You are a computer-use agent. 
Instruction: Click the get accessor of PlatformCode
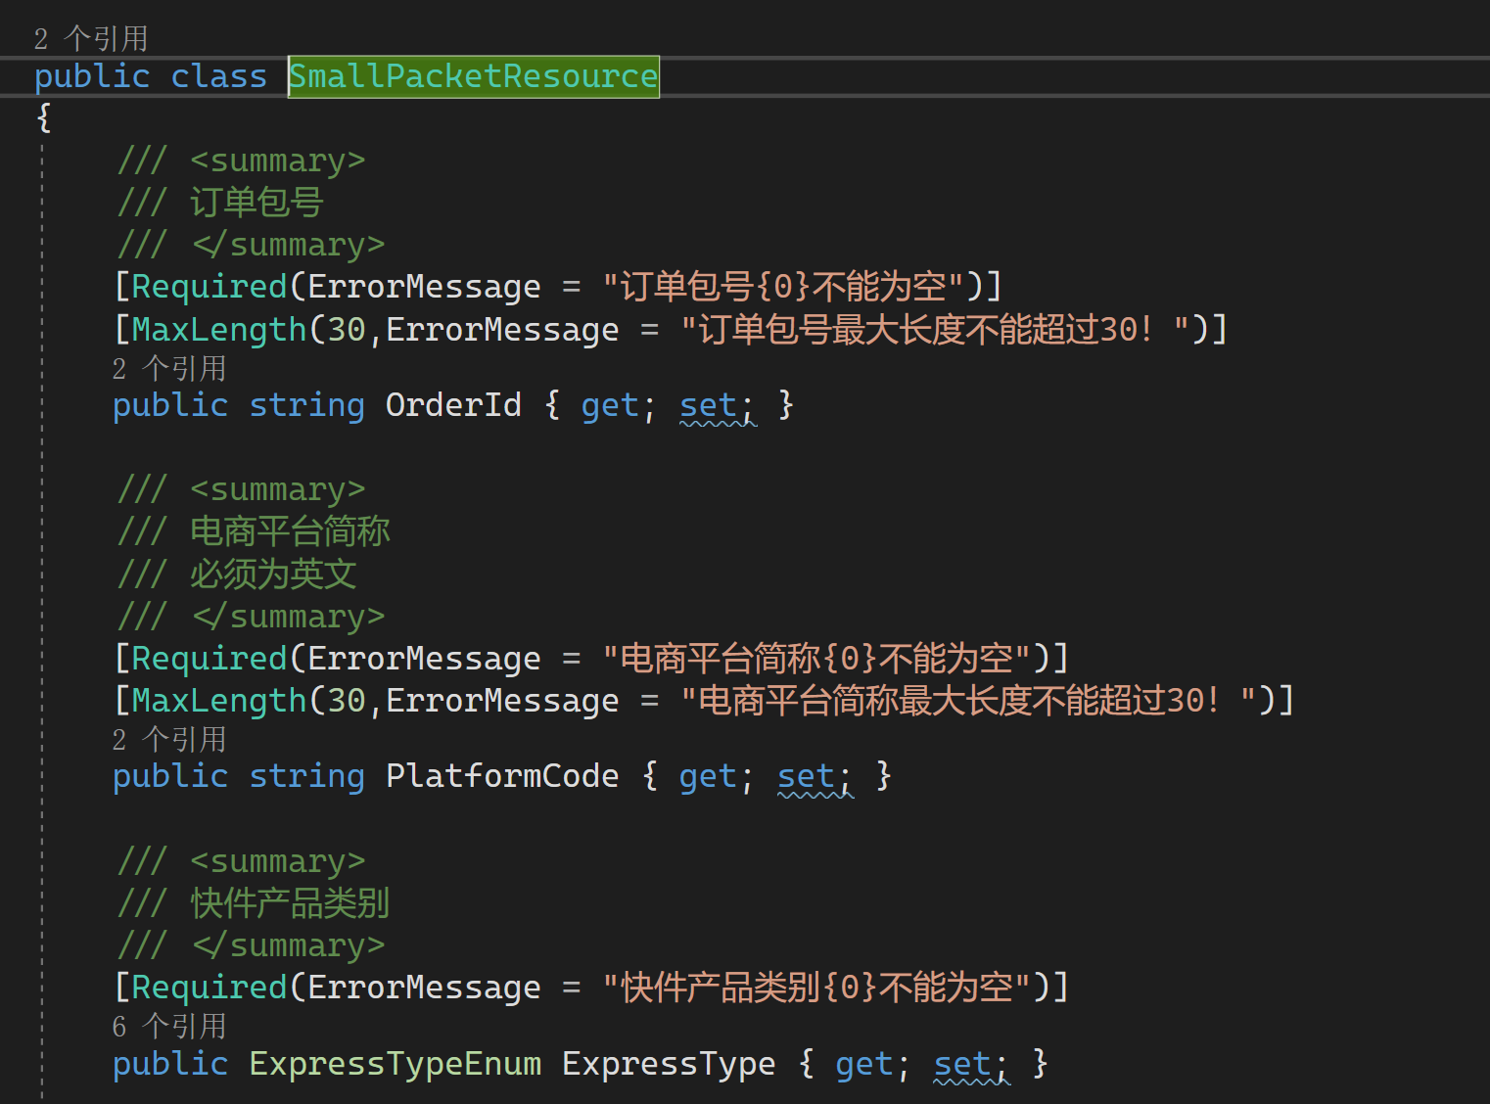point(708,776)
